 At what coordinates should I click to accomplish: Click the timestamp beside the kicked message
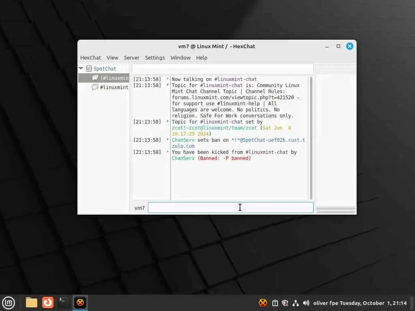147,152
